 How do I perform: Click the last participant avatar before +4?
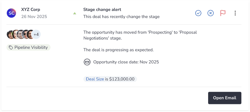[30, 34]
